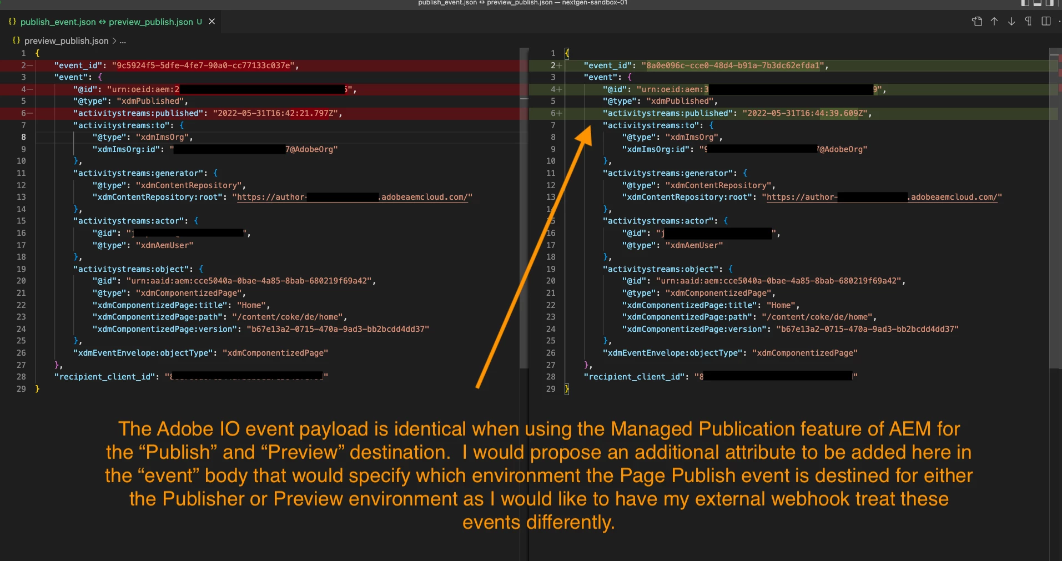Screen dimensions: 1062x561
Task: Click published timestamp 16:42:21.797Z in left pane
Action: pos(275,113)
